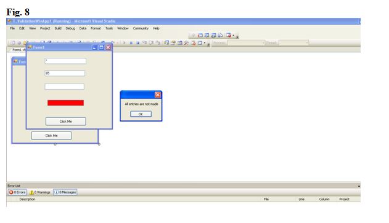This screenshot has width=389, height=223.
Task: Open the Object Browser toolbar icon
Action: click(x=179, y=43)
